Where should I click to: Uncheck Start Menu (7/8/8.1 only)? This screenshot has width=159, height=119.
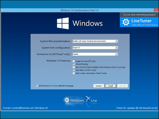click(x=73, y=70)
